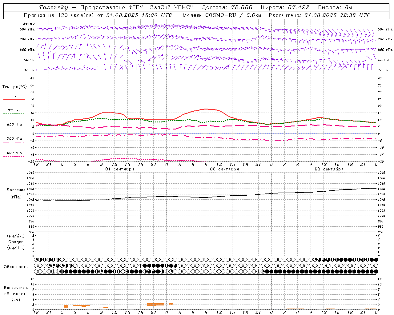
Task: Click the "Модель COSMO-RU / 6.6км" text
Action: pyautogui.click(x=222, y=15)
